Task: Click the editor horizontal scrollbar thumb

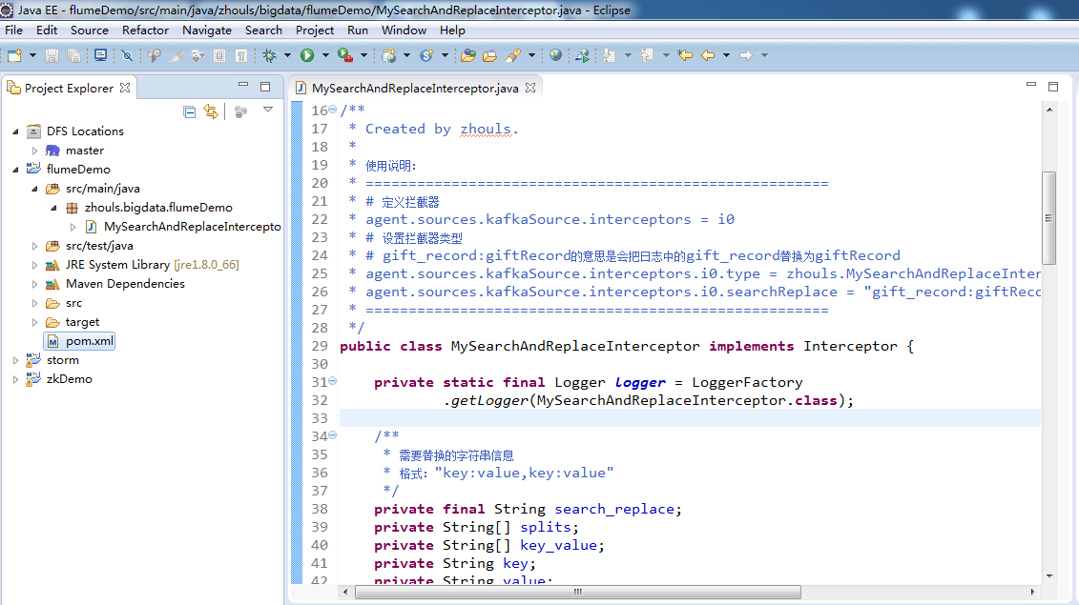Action: pyautogui.click(x=578, y=592)
